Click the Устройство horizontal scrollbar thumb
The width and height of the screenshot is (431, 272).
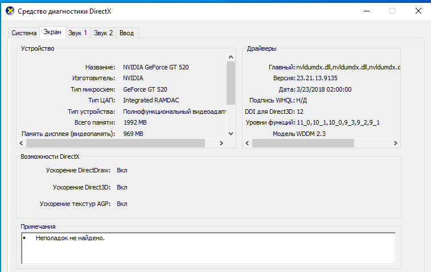click(116, 143)
